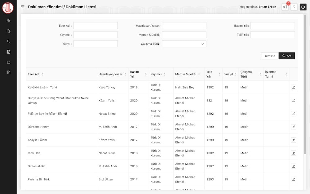
Task: Click the magnifier search icon in the sidebar
Action: pos(8,41)
